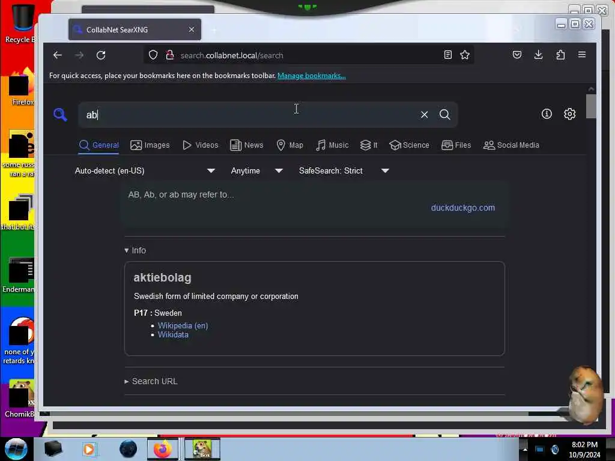Switch to the Music category
The height and width of the screenshot is (461, 615).
pos(332,145)
